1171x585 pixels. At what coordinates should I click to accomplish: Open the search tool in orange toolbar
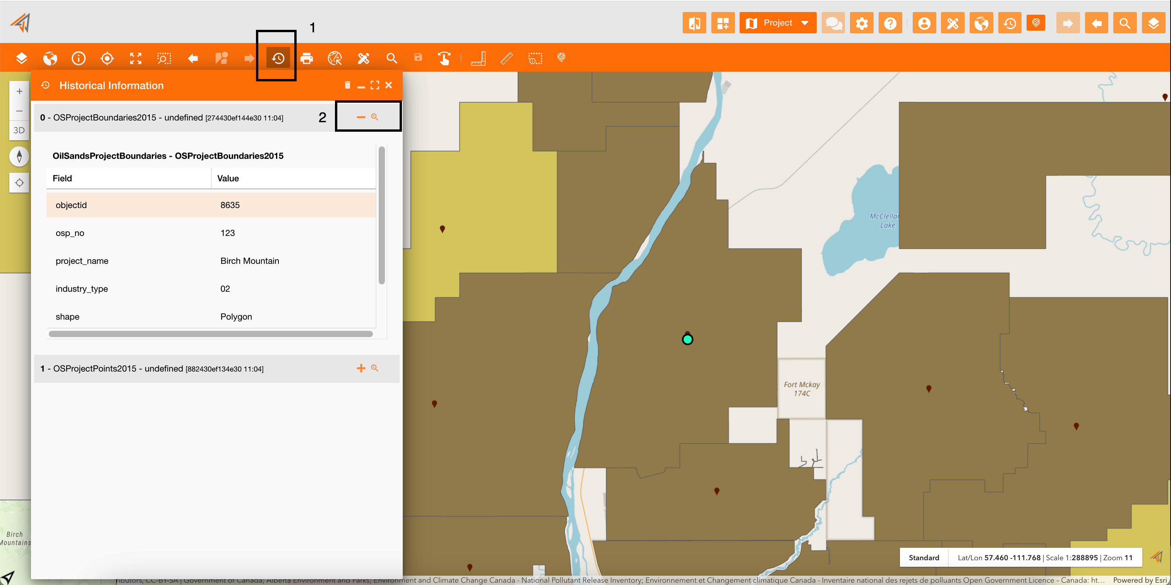(392, 58)
